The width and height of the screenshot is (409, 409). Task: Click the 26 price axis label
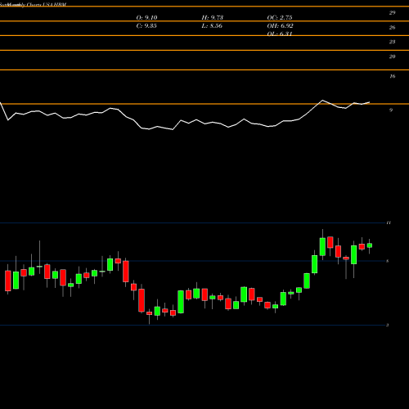(x=392, y=27)
